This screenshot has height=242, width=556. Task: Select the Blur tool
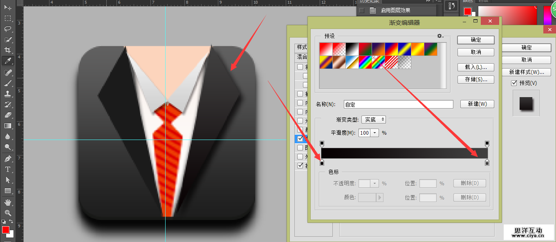[x=8, y=136]
